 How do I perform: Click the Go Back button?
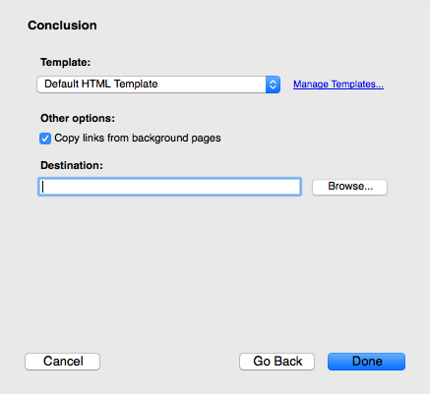pyautogui.click(x=276, y=362)
